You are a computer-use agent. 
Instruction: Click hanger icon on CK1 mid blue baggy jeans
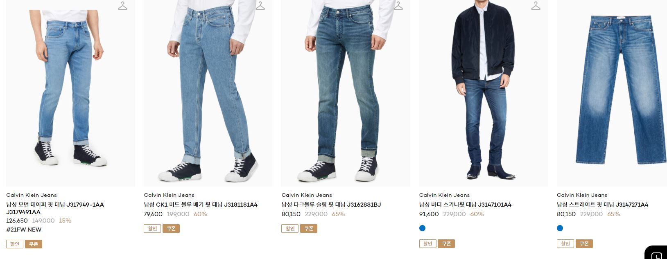(x=260, y=6)
